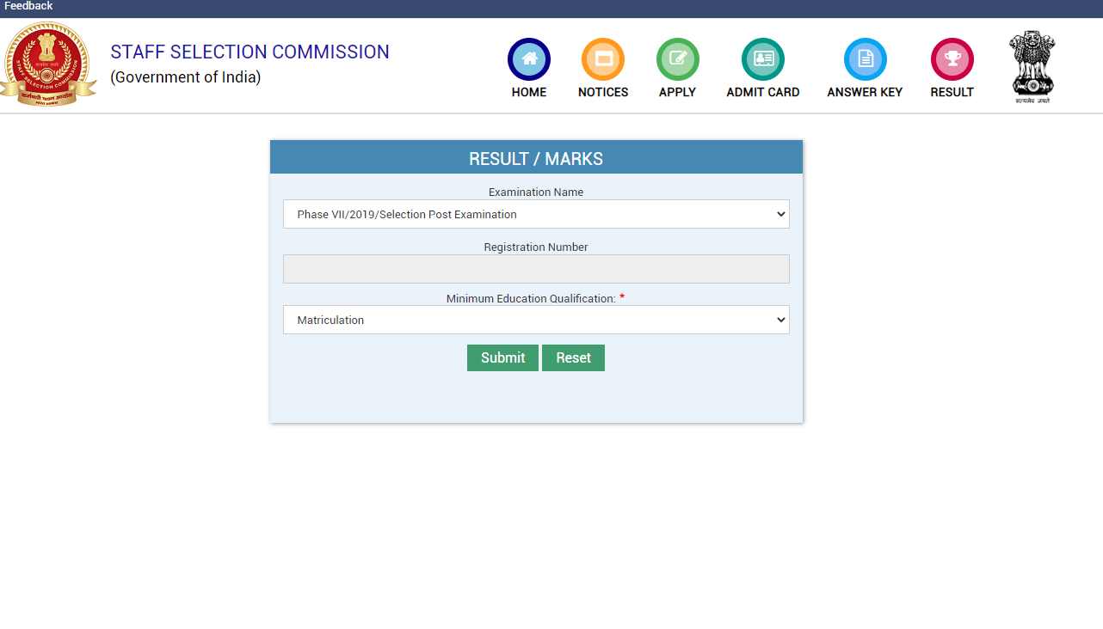The image size is (1103, 629).
Task: Select the APPLY text label in navigation
Action: point(677,92)
